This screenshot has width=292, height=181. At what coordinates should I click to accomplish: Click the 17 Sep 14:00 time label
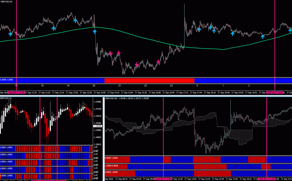100,92
